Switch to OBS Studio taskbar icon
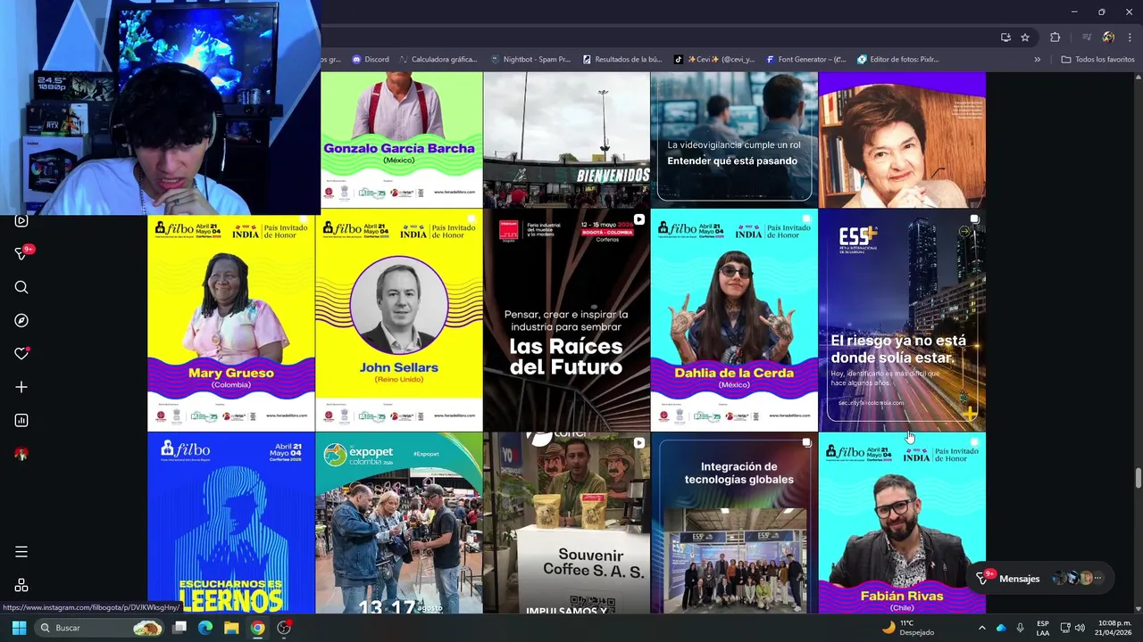The image size is (1143, 642). 284,628
